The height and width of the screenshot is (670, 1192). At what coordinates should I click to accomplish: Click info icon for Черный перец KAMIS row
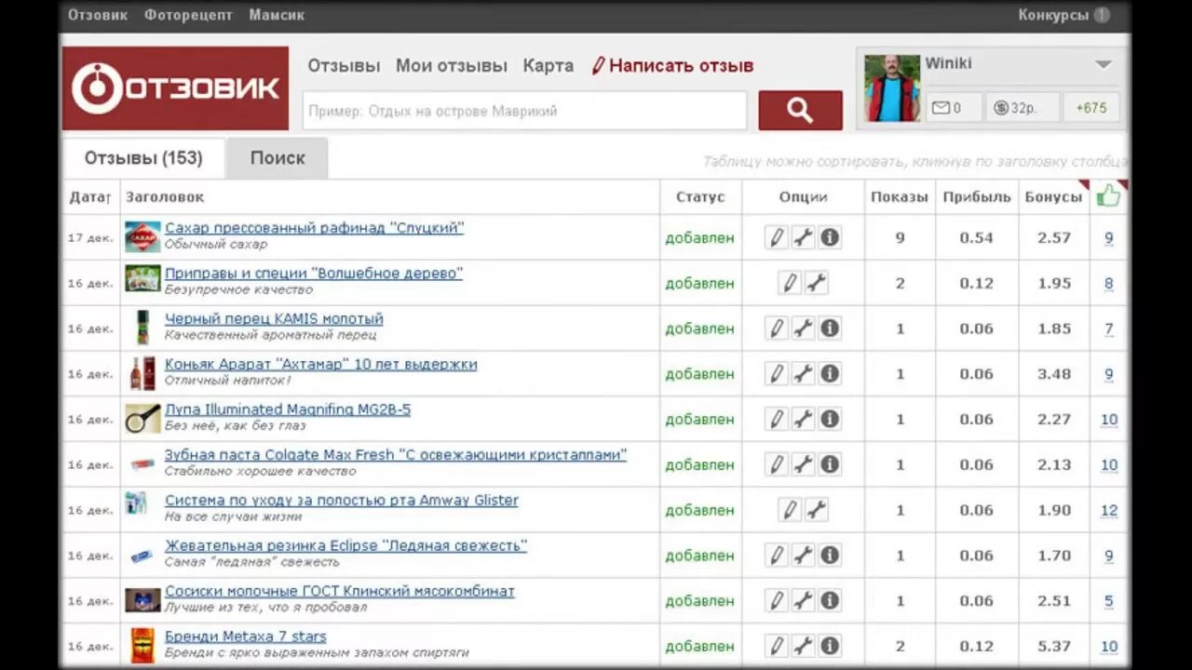[x=830, y=328]
